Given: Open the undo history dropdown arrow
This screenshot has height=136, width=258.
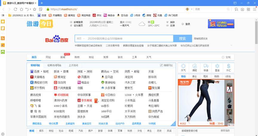Looking at the screenshot, I should 30,9.
